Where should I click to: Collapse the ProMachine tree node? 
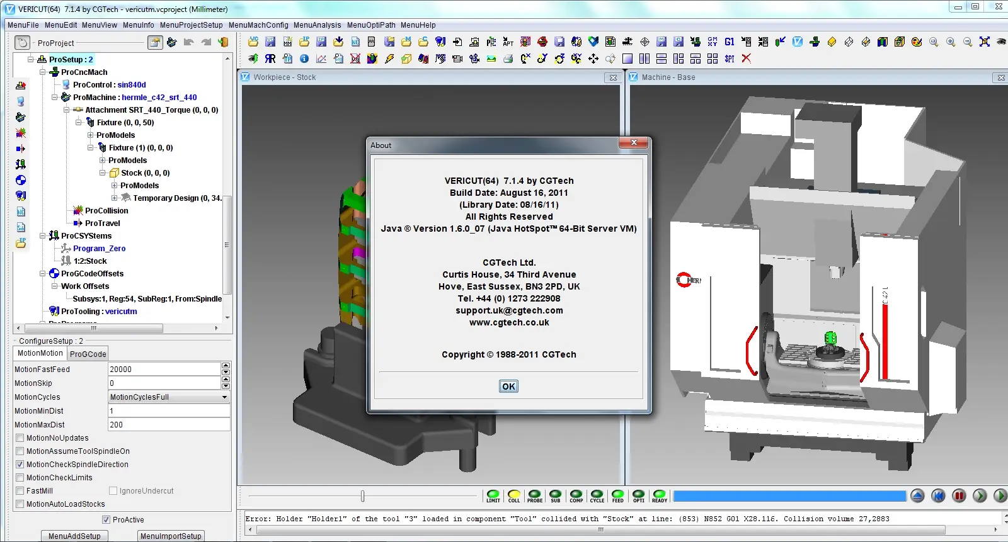[55, 97]
